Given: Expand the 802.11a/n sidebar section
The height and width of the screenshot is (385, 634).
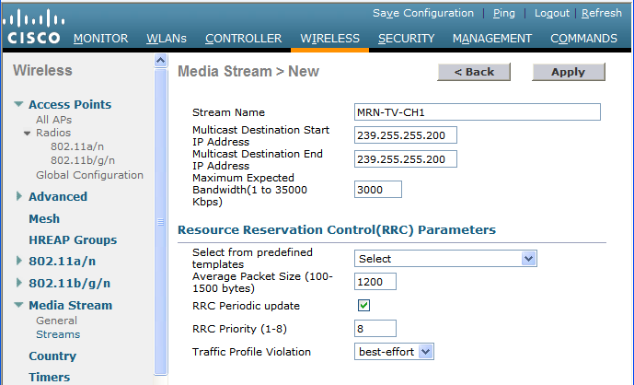Looking at the screenshot, I should pos(19,262).
